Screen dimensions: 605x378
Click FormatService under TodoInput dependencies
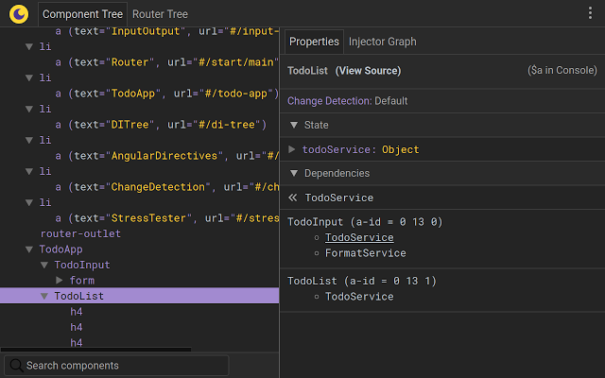(x=365, y=253)
